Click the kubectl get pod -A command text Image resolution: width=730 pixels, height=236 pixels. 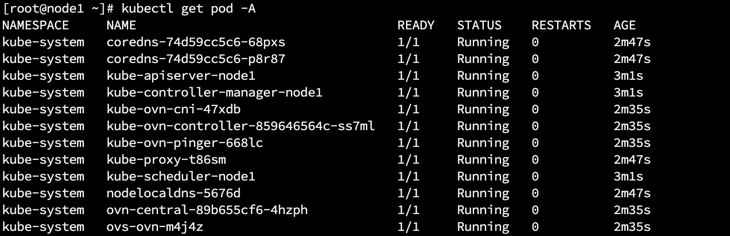(x=188, y=8)
